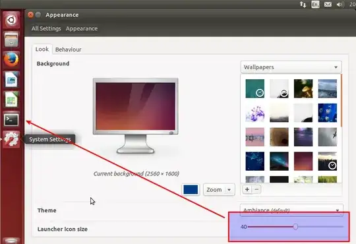Click the System Settings launcher icon

[11, 139]
